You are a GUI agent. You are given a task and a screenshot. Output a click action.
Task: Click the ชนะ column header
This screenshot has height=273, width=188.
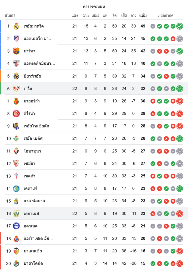[x=86, y=16]
